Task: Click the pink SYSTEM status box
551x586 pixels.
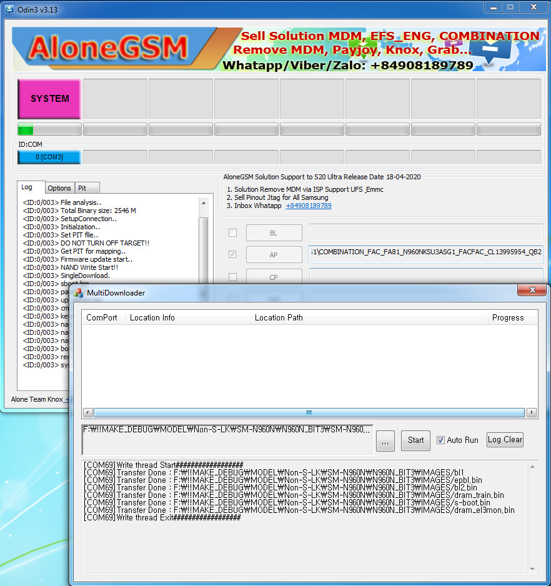Action: pyautogui.click(x=49, y=99)
